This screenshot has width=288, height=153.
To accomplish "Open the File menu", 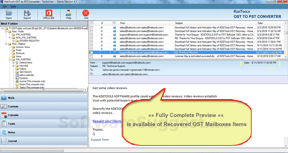I will 5,6.
